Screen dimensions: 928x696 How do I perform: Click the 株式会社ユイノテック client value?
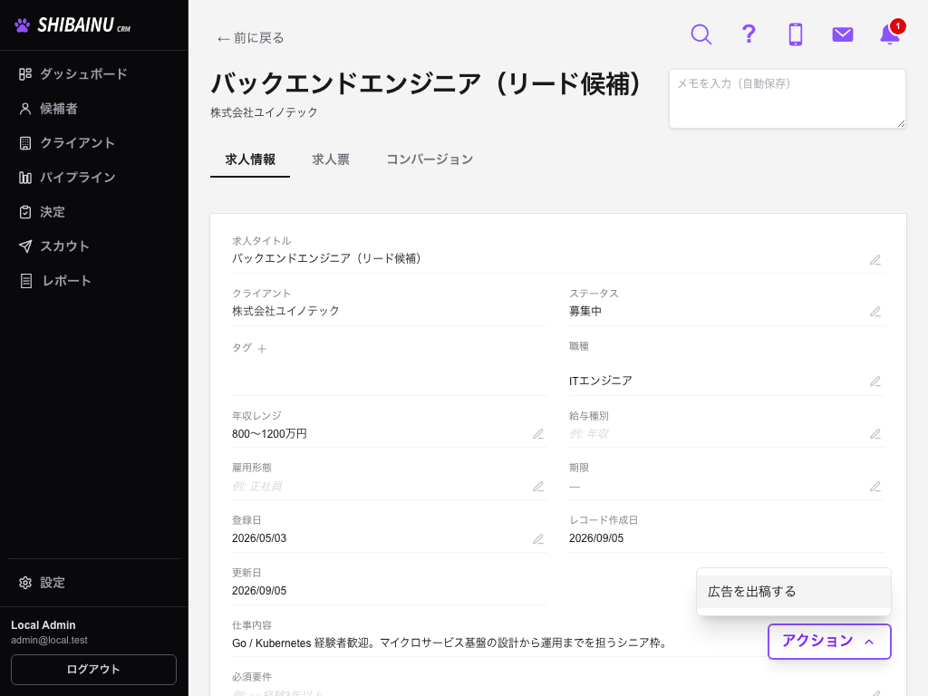click(x=285, y=311)
